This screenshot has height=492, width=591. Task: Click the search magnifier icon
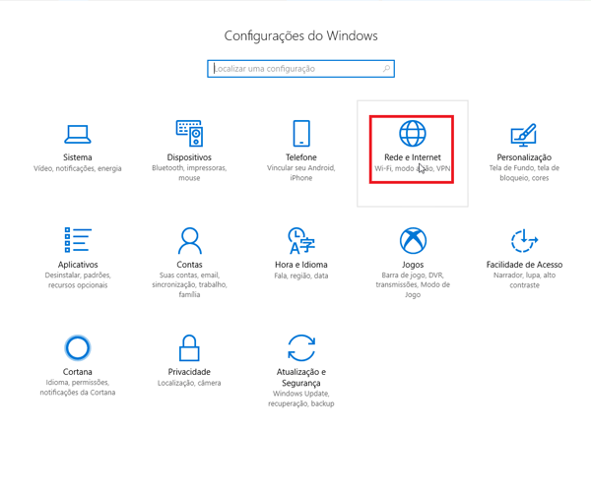[x=386, y=69]
